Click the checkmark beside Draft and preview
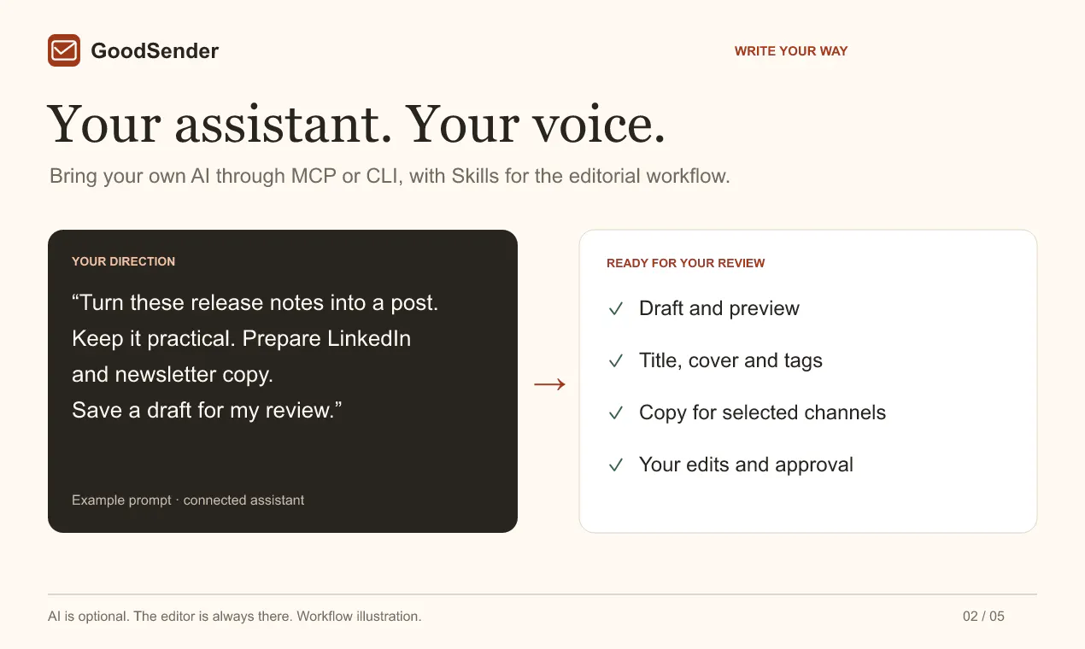Viewport: 1085px width, 649px height. 615,309
